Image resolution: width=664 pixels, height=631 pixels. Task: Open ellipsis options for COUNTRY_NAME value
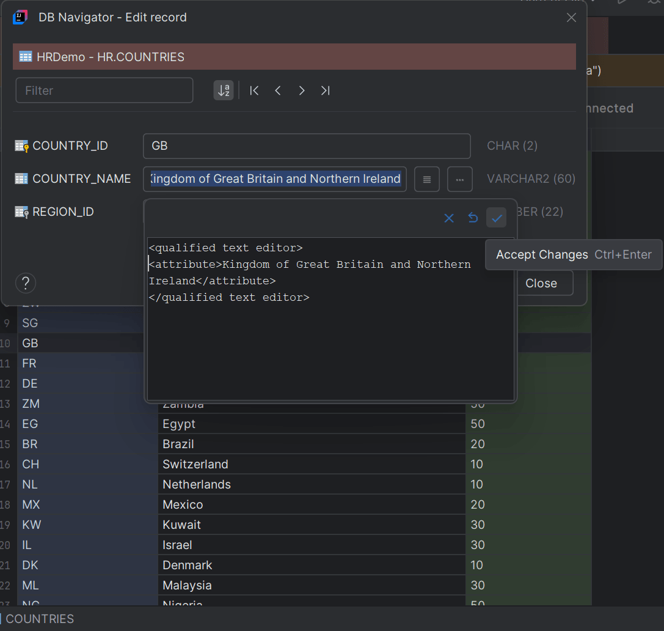click(x=459, y=179)
